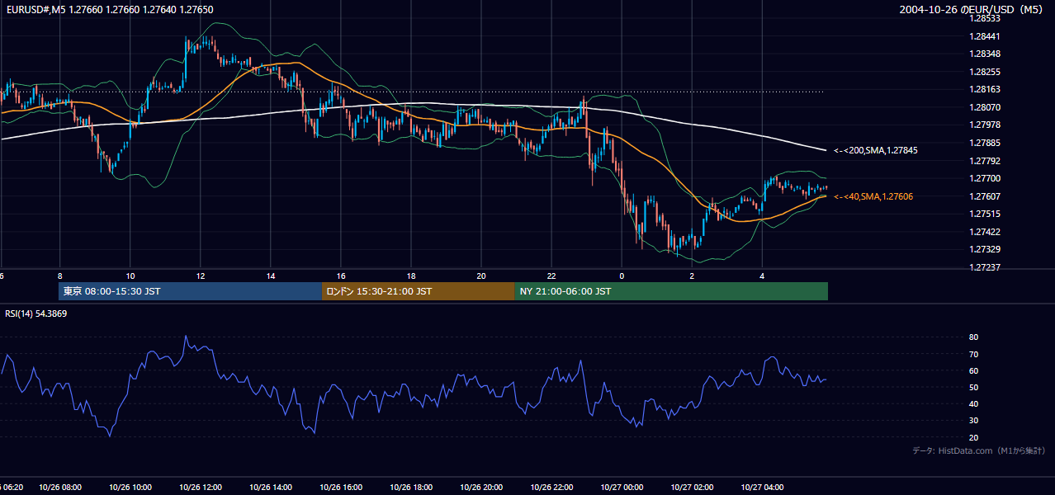Click RSI scale level 30
Screen dimensions: 1055x495
tap(973, 421)
